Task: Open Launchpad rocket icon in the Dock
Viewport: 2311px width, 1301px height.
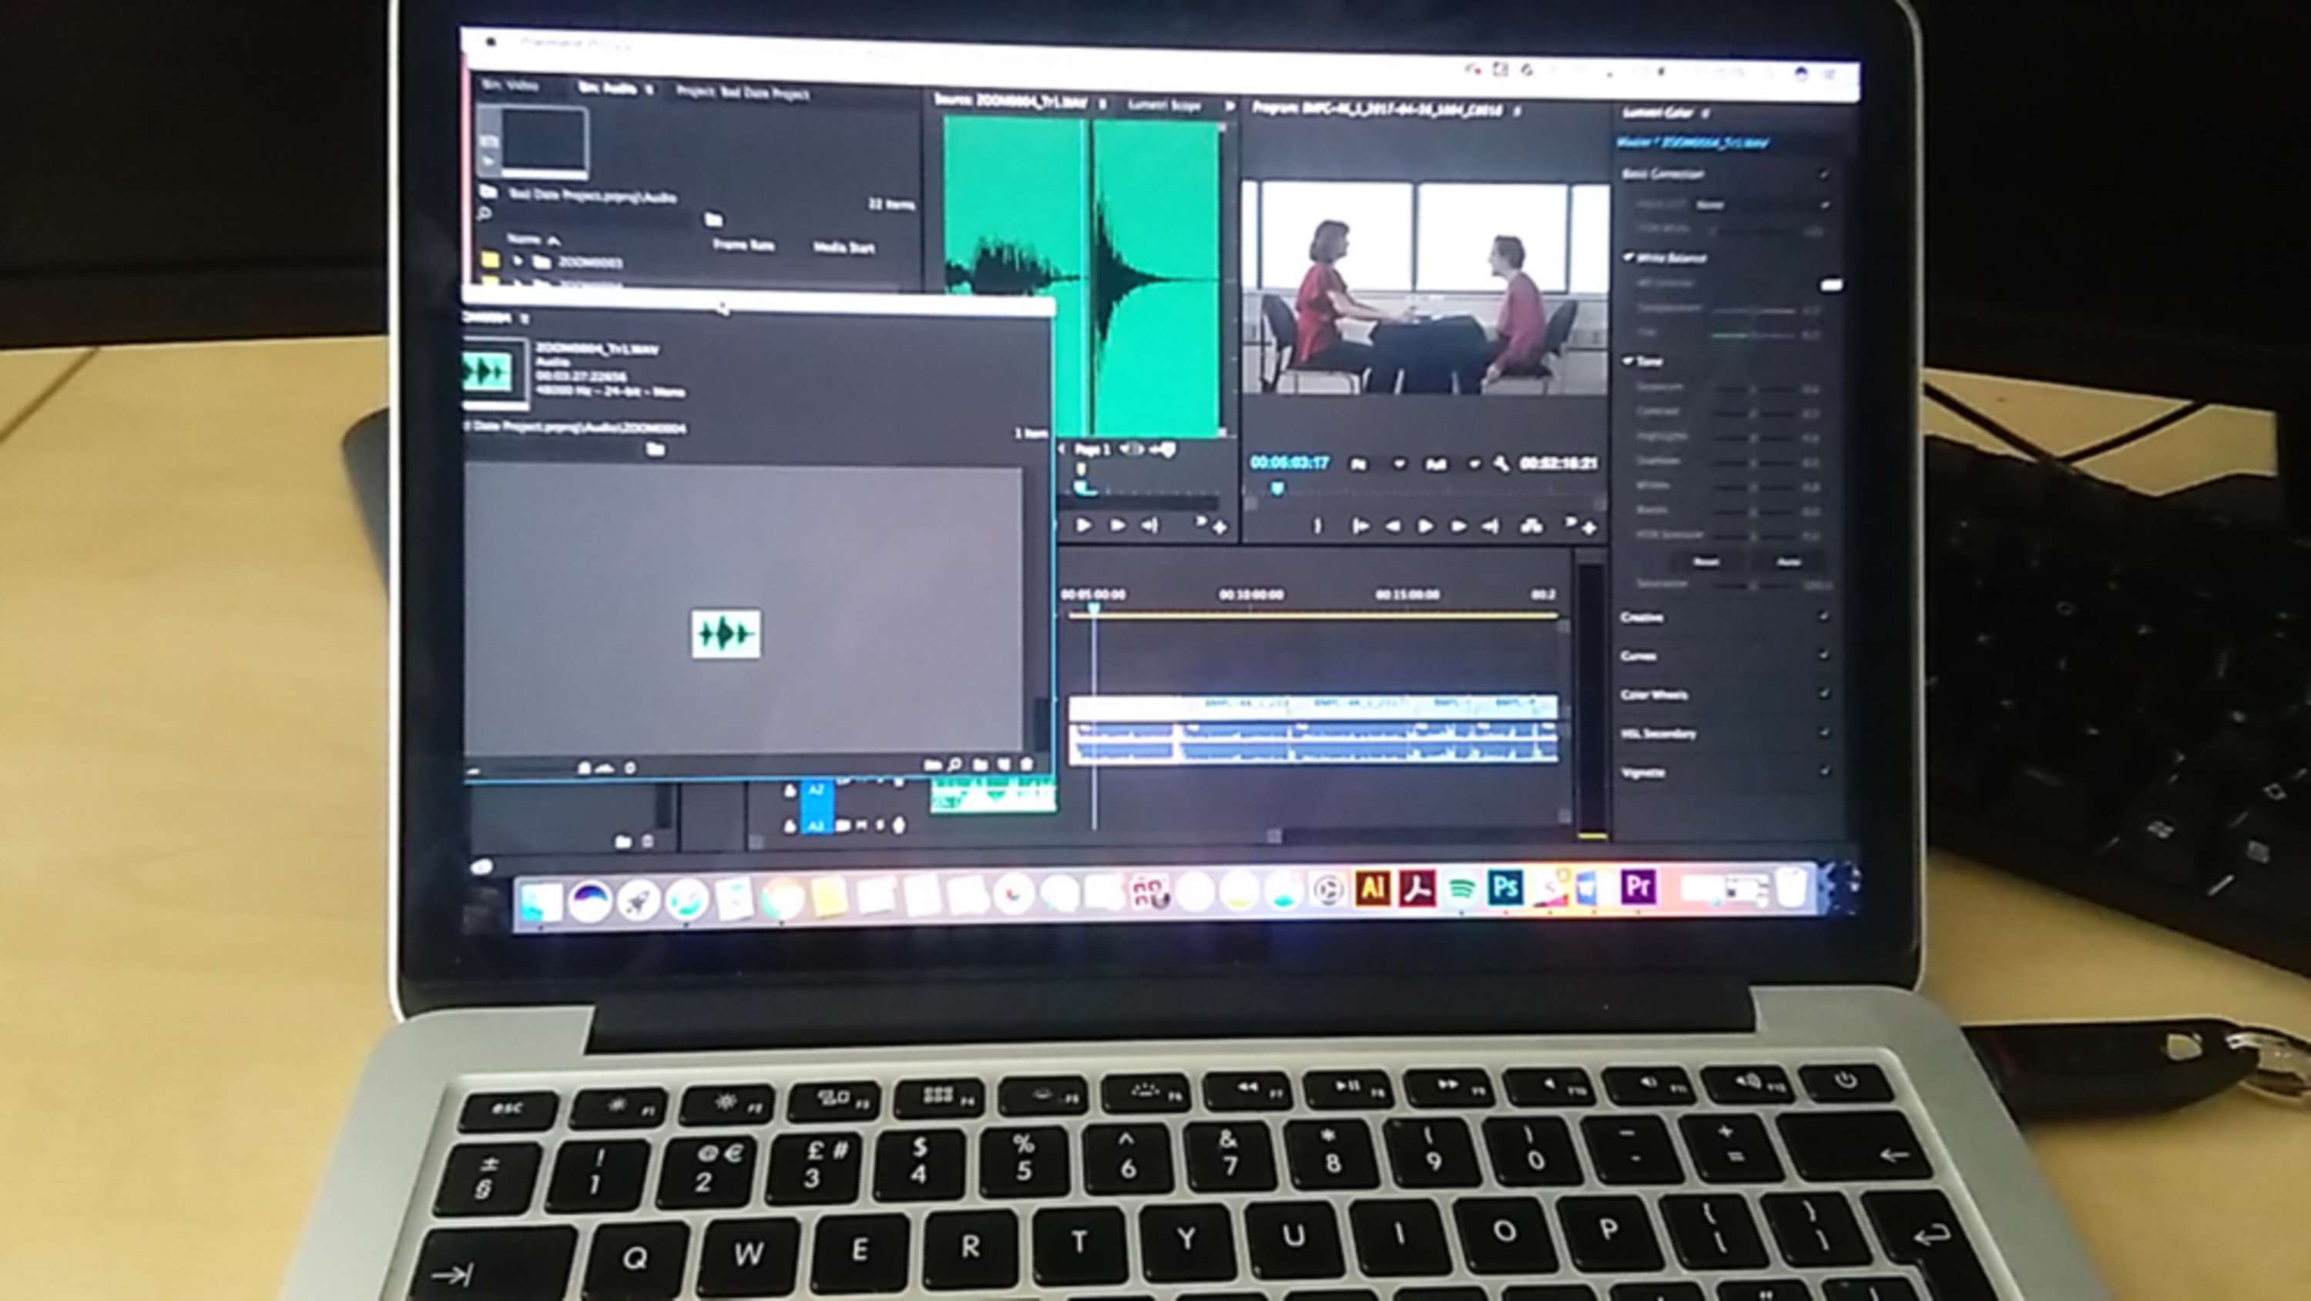Action: point(638,900)
